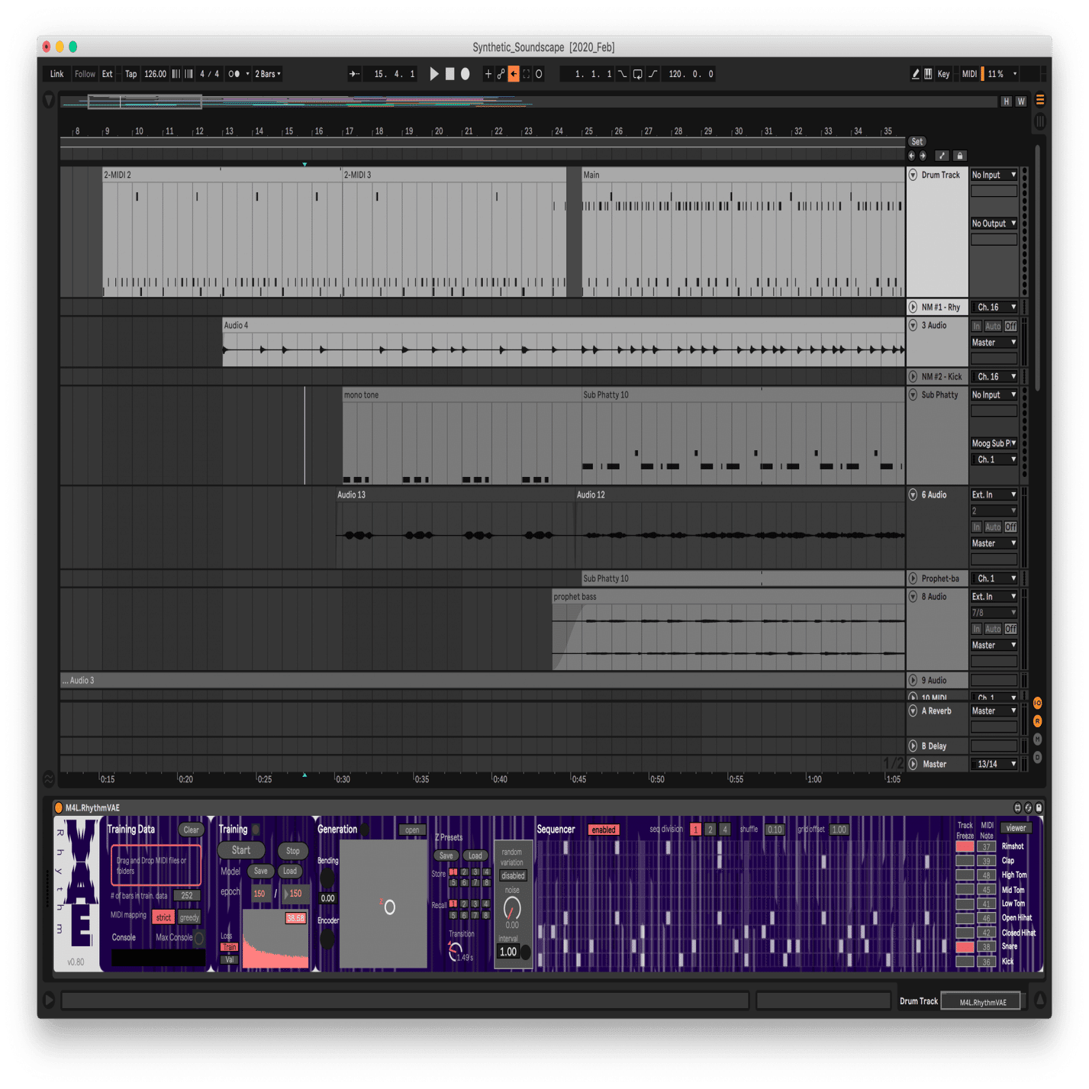This screenshot has height=1089, width=1089.
Task: Toggle the Returns section R button
Action: pyautogui.click(x=1038, y=721)
